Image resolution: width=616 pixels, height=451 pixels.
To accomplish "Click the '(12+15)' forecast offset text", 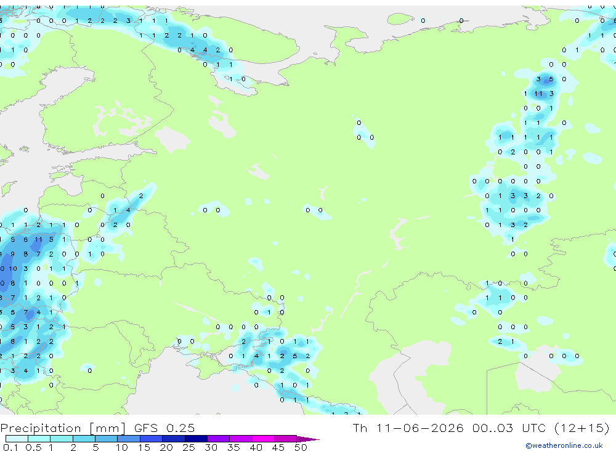I will click(x=582, y=428).
